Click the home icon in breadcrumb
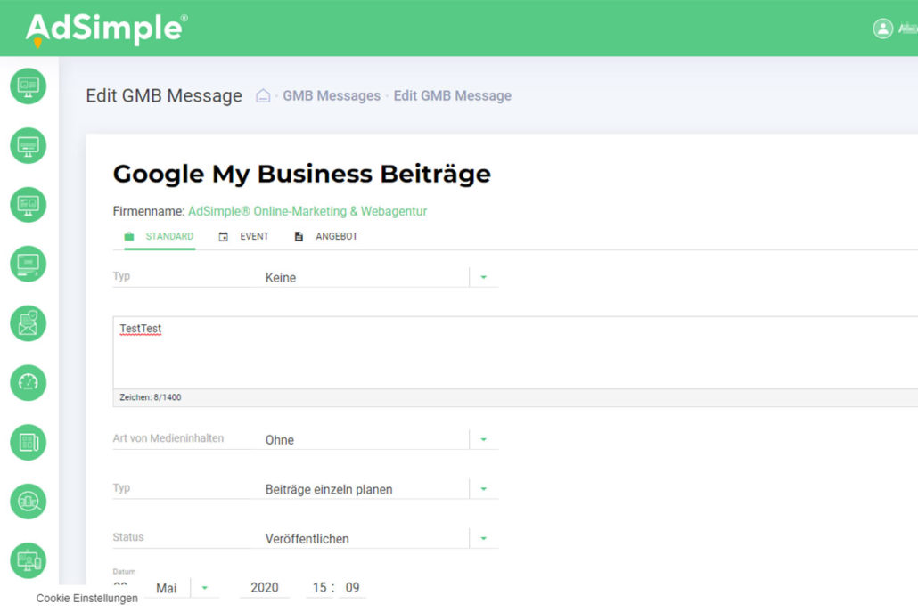 (x=263, y=96)
